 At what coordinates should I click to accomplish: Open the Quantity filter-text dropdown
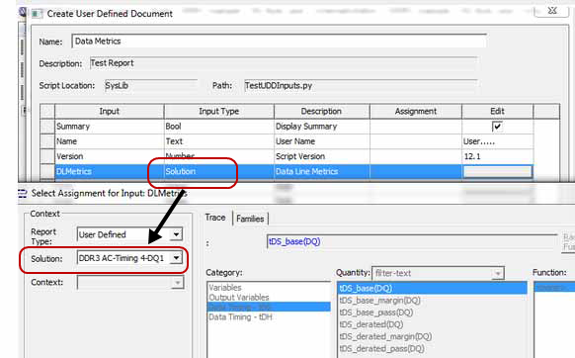pos(498,274)
